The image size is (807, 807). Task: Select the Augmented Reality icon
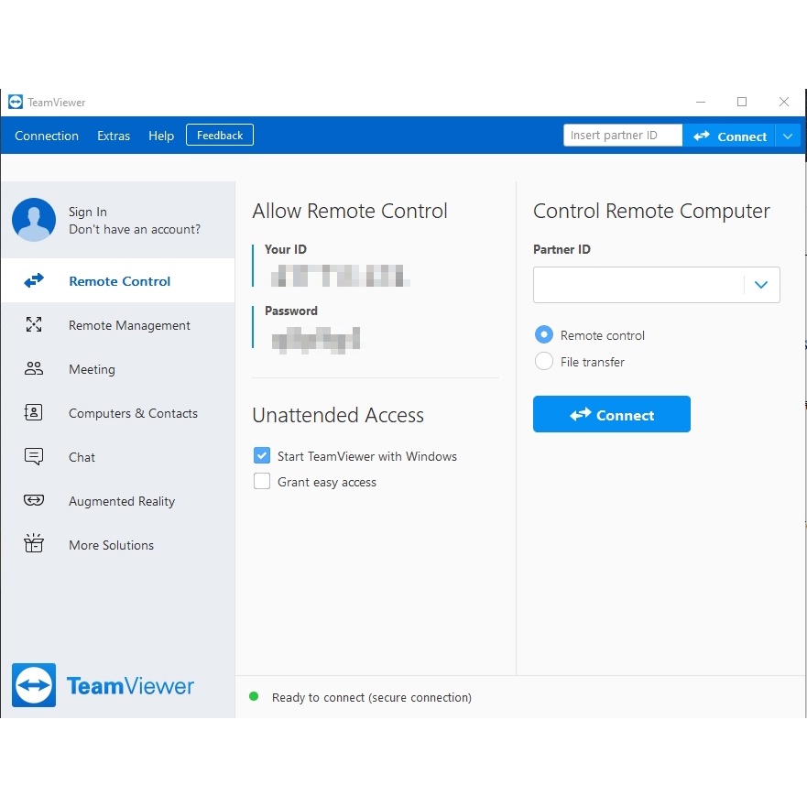click(33, 500)
